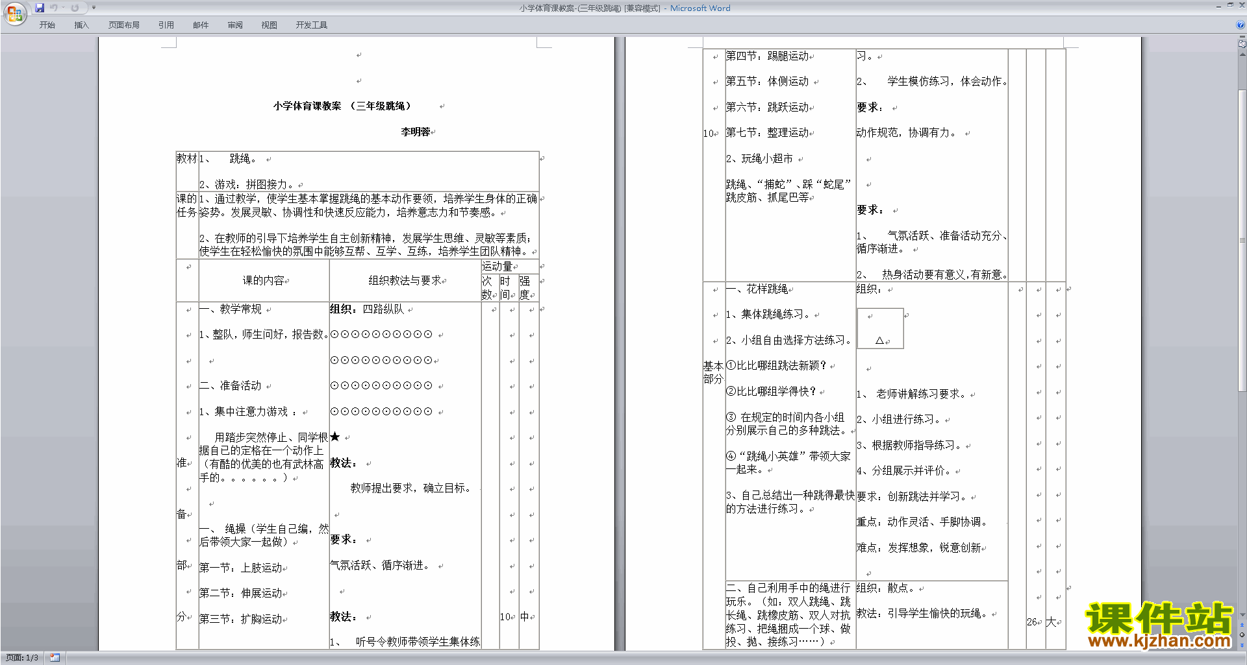Click the text 2、玩绳小超市

click(x=759, y=158)
